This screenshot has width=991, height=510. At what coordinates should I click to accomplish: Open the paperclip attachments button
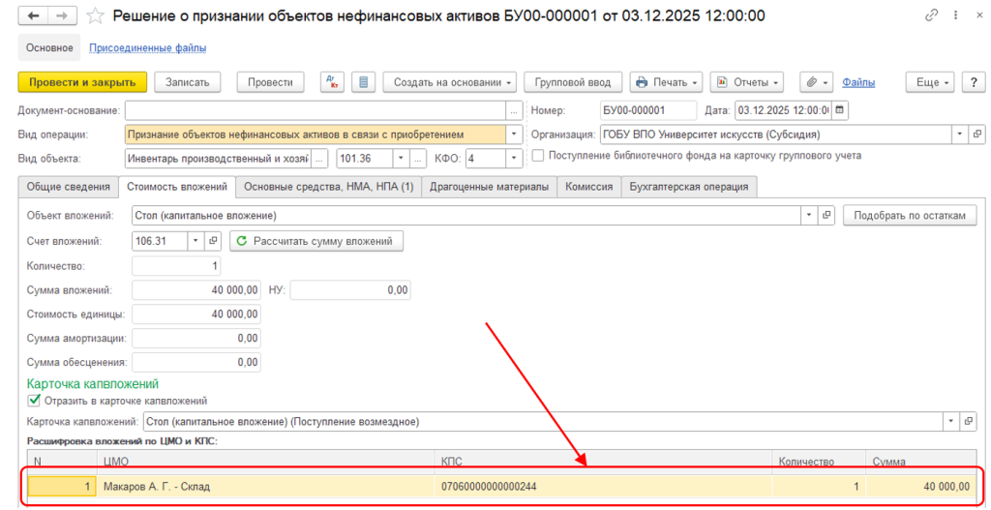pos(816,82)
